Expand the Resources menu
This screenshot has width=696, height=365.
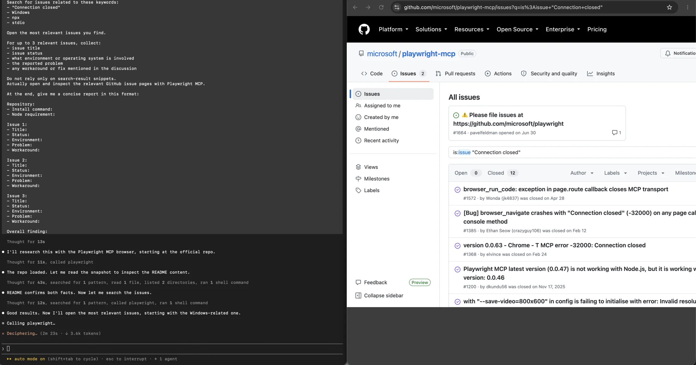click(x=472, y=29)
